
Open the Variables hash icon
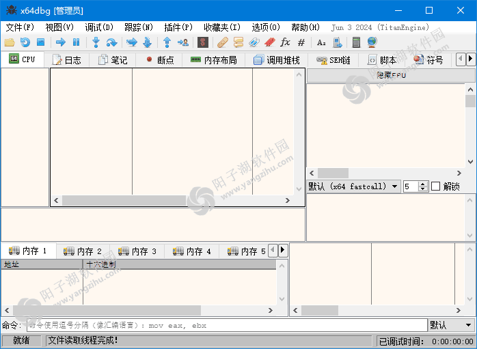tap(301, 42)
